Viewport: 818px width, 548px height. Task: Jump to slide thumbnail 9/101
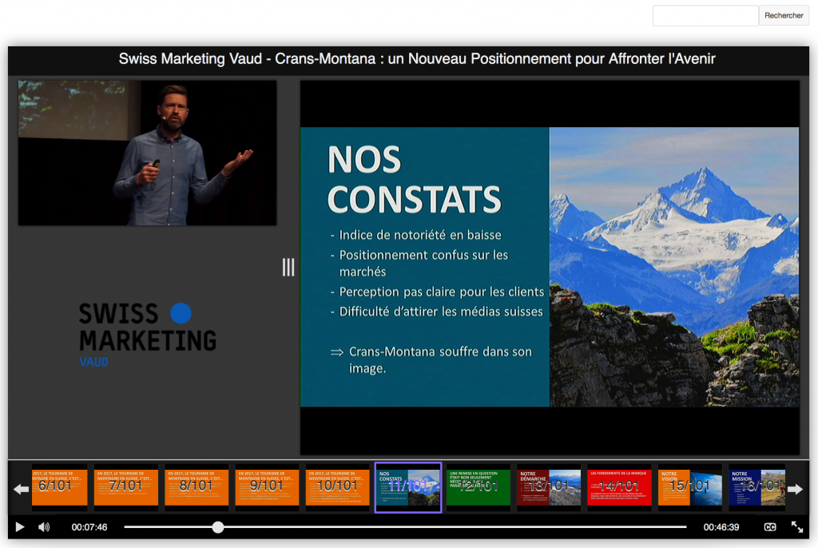(267, 487)
